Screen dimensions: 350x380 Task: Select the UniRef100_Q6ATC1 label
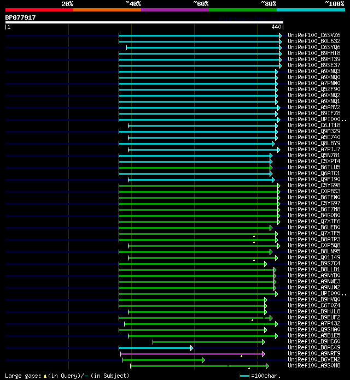(314, 173)
